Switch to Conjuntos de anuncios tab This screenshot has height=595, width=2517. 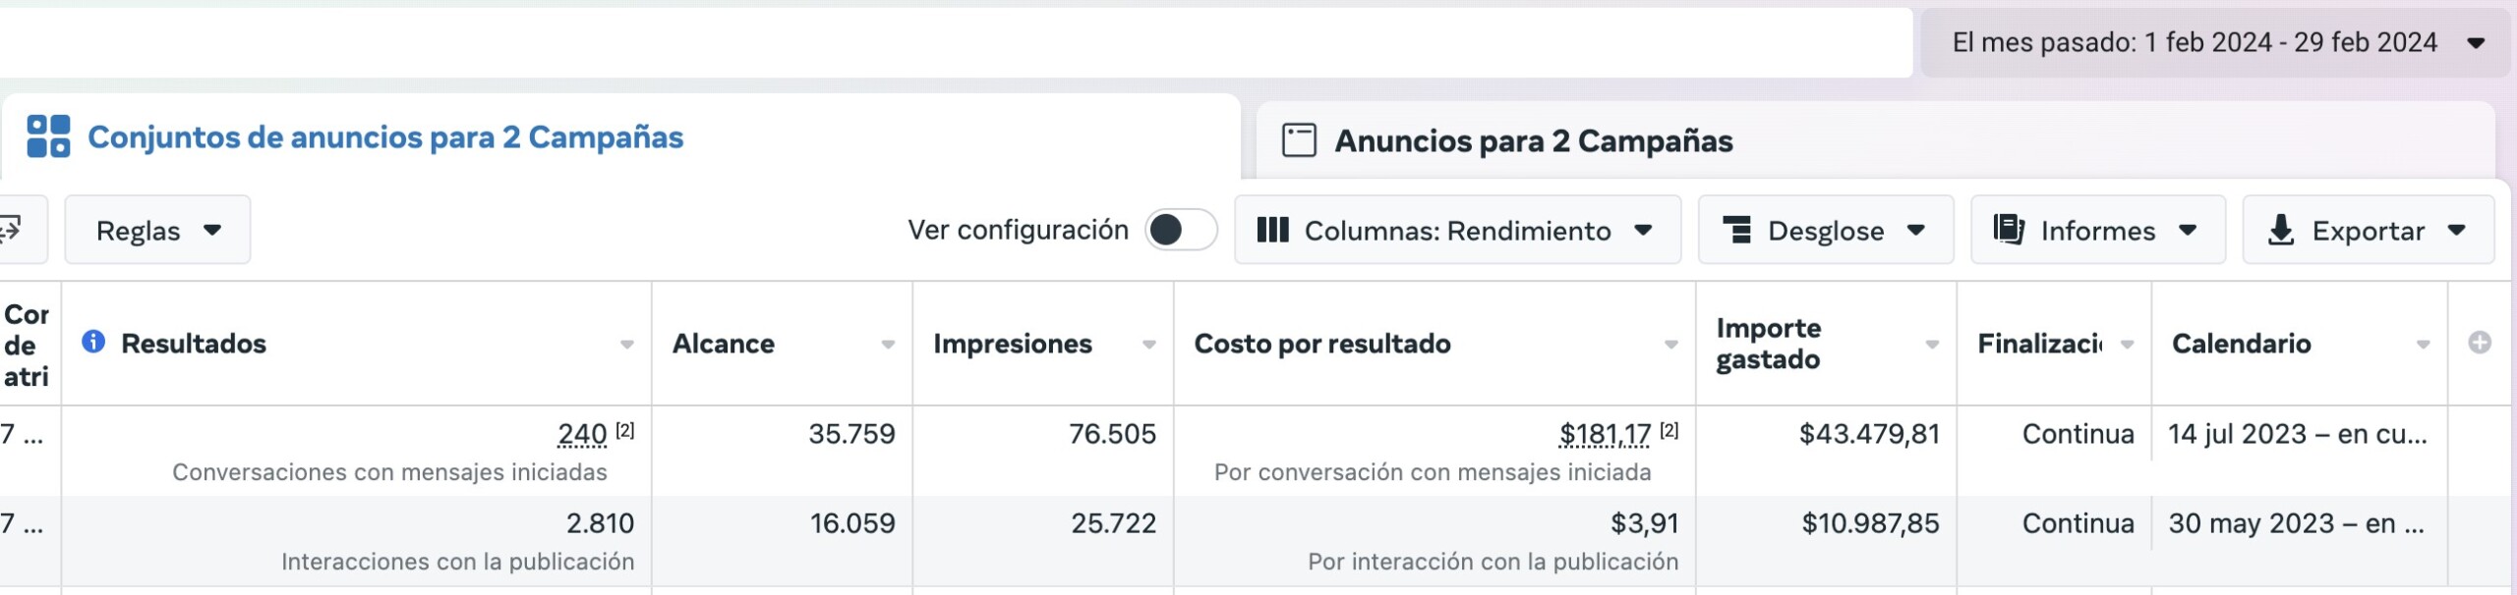[x=384, y=137]
